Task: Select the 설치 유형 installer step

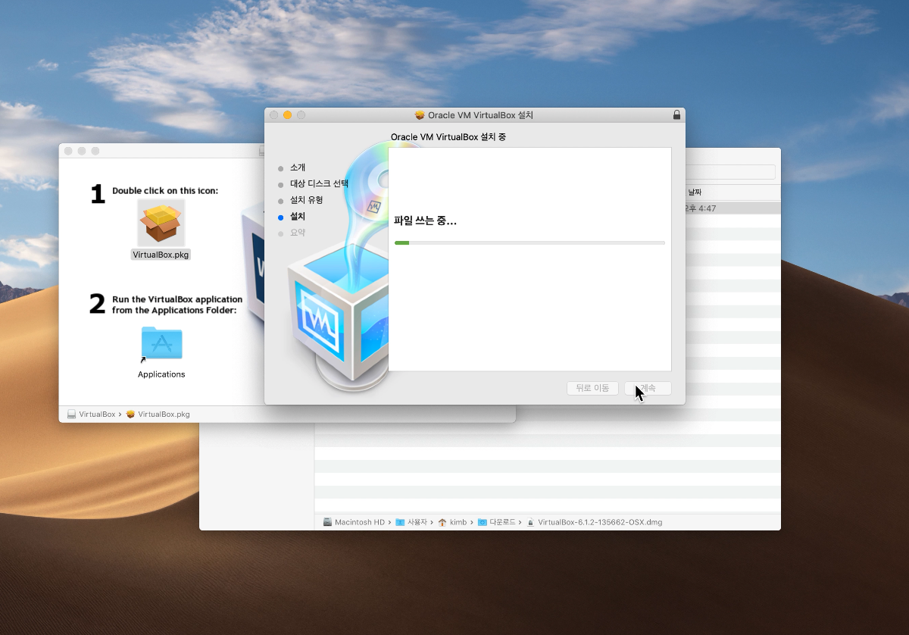Action: pos(301,200)
